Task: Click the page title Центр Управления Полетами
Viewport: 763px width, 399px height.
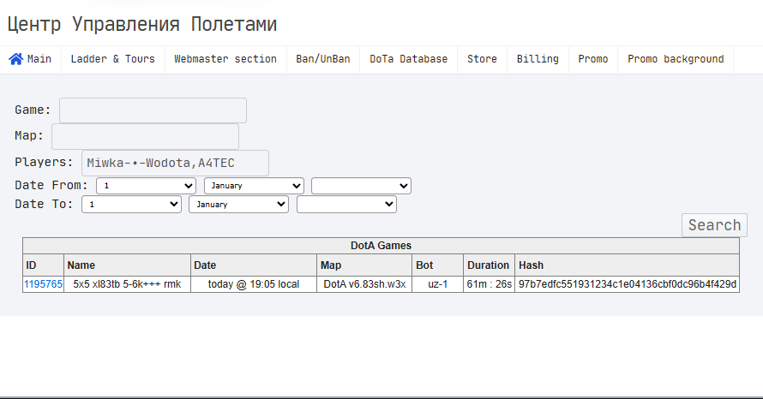Action: pos(142,24)
